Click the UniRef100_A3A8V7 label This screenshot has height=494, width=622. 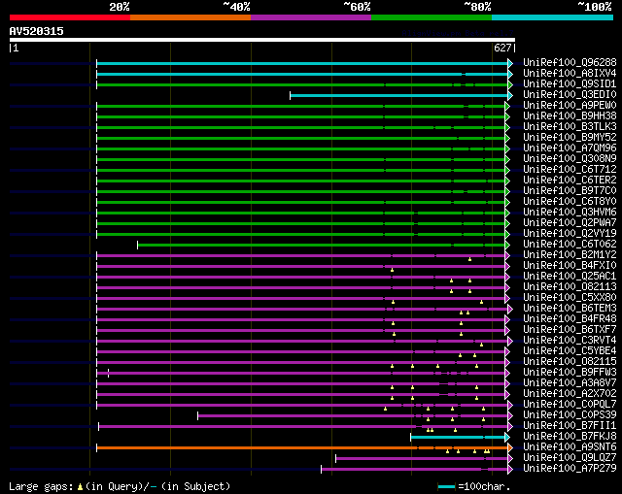pos(570,383)
